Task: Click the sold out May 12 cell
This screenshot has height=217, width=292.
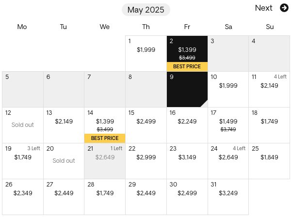Action: tap(23, 125)
